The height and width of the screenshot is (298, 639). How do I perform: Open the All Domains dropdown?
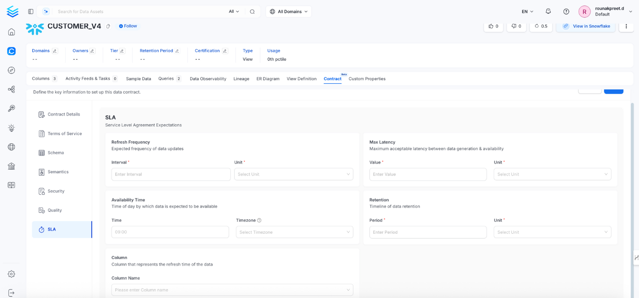[288, 12]
